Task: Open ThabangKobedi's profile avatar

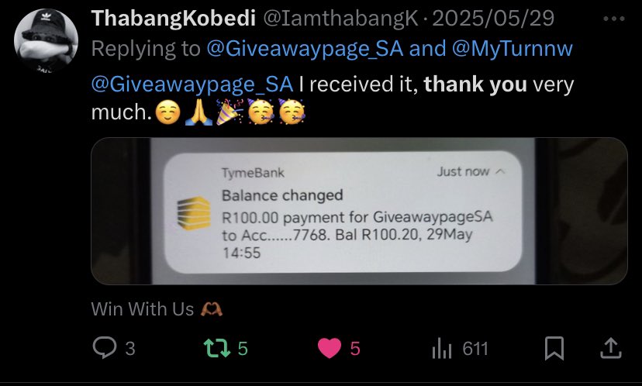Action: pos(46,40)
